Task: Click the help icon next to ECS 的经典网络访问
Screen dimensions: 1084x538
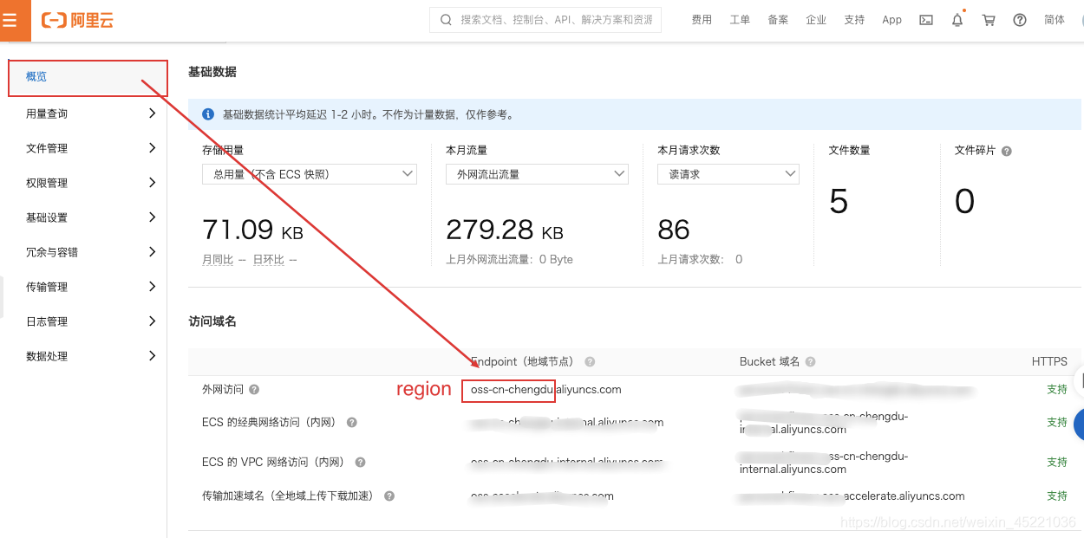Action: coord(352,423)
